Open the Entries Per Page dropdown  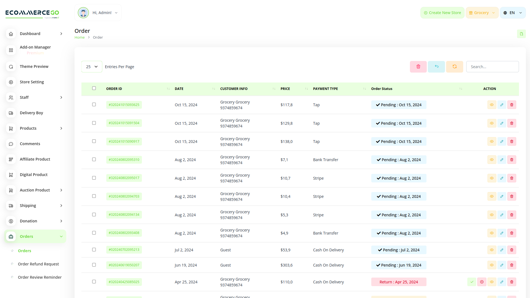click(x=92, y=66)
